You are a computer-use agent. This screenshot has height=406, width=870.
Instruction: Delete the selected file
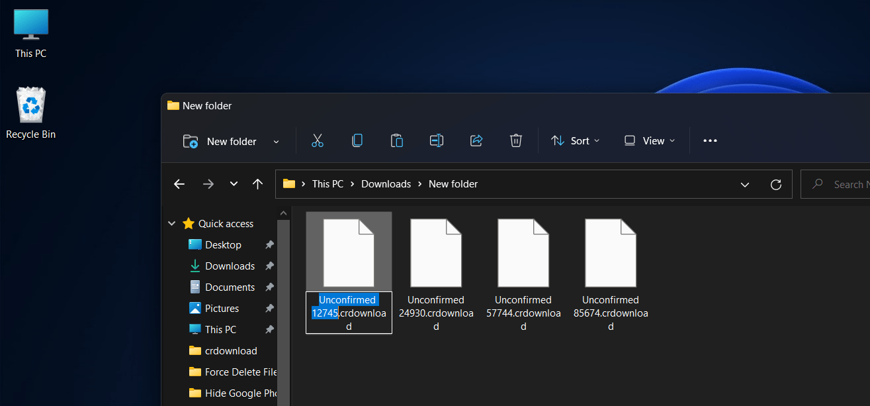click(x=516, y=140)
